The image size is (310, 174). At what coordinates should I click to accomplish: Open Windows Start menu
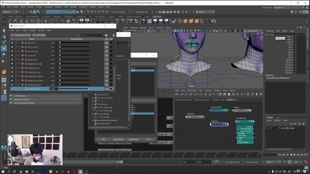click(x=3, y=172)
